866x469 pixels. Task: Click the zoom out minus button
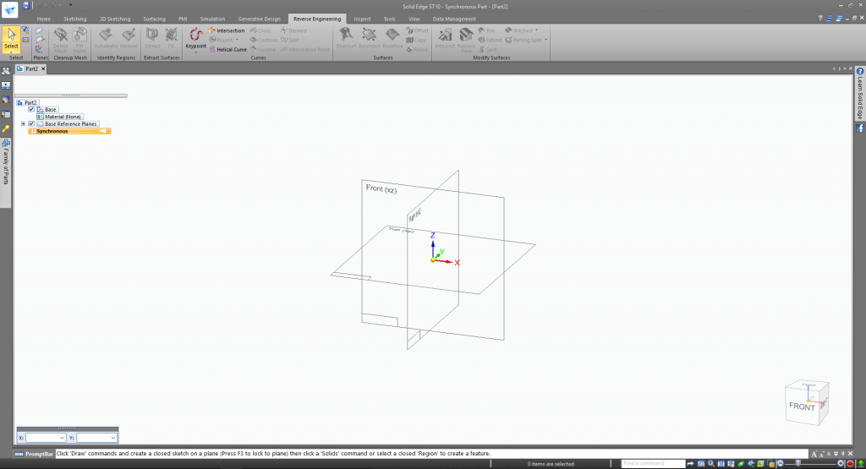[781, 464]
